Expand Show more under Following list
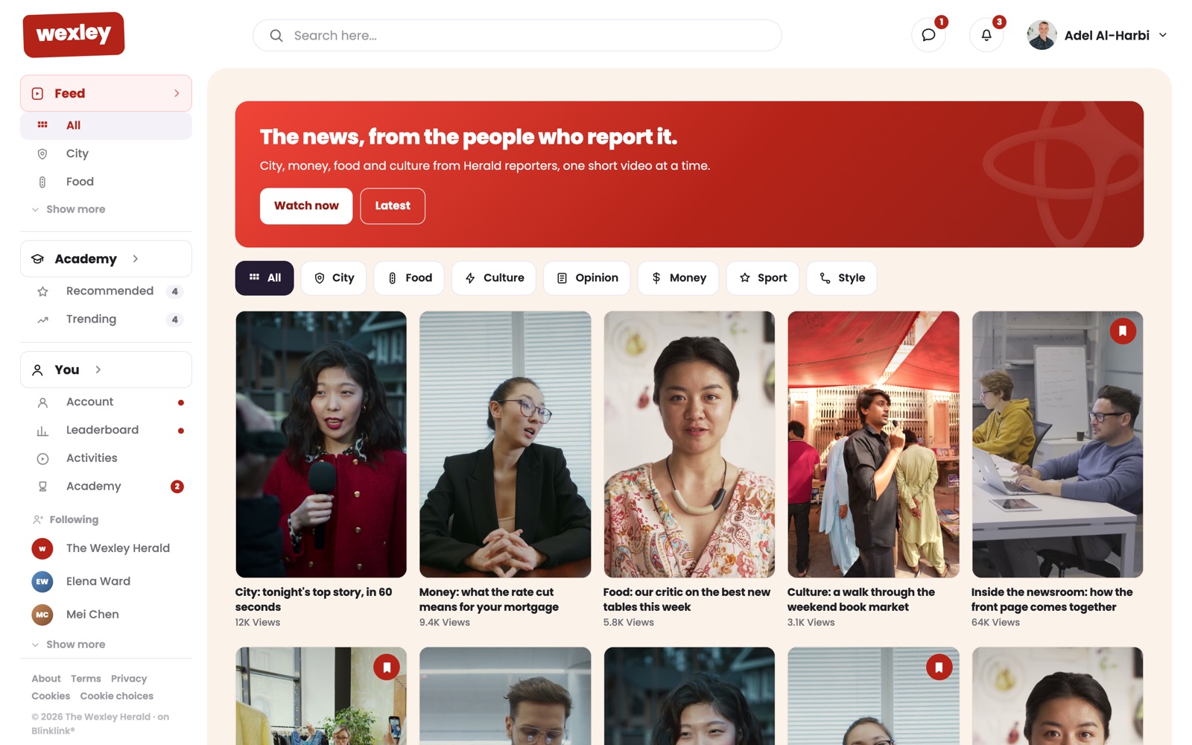Image resolution: width=1192 pixels, height=745 pixels. pos(69,644)
